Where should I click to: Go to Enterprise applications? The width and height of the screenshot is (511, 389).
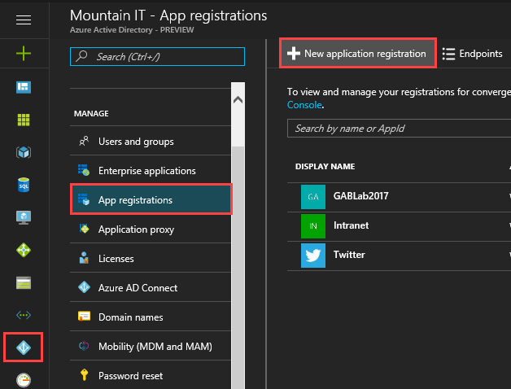click(146, 171)
